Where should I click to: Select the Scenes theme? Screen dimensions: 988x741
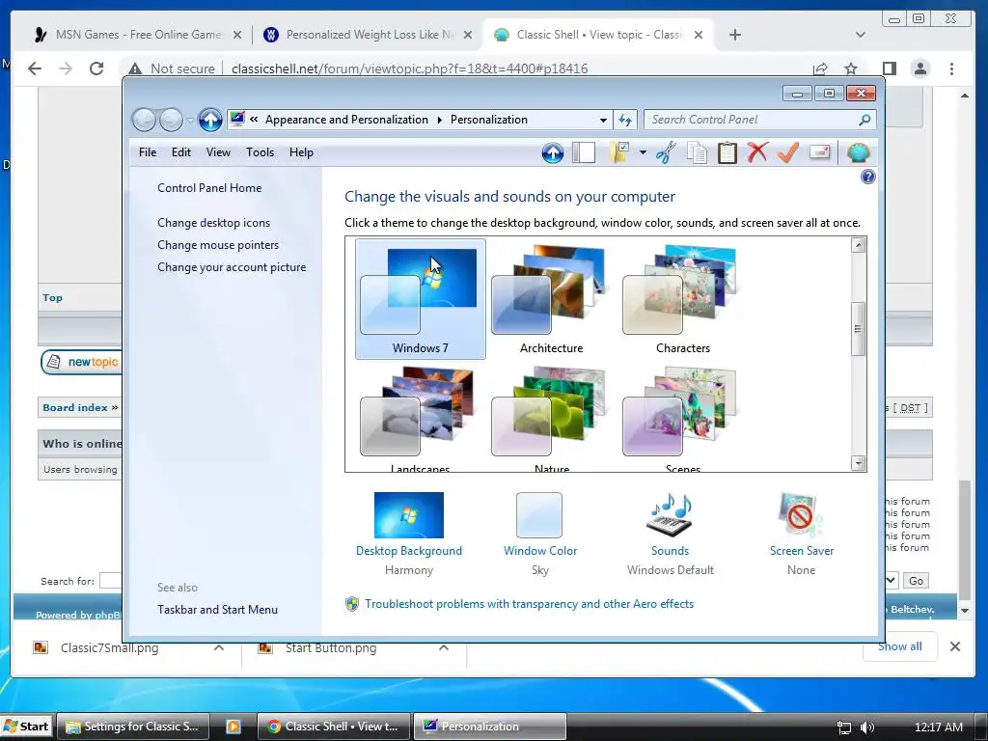pyautogui.click(x=682, y=419)
